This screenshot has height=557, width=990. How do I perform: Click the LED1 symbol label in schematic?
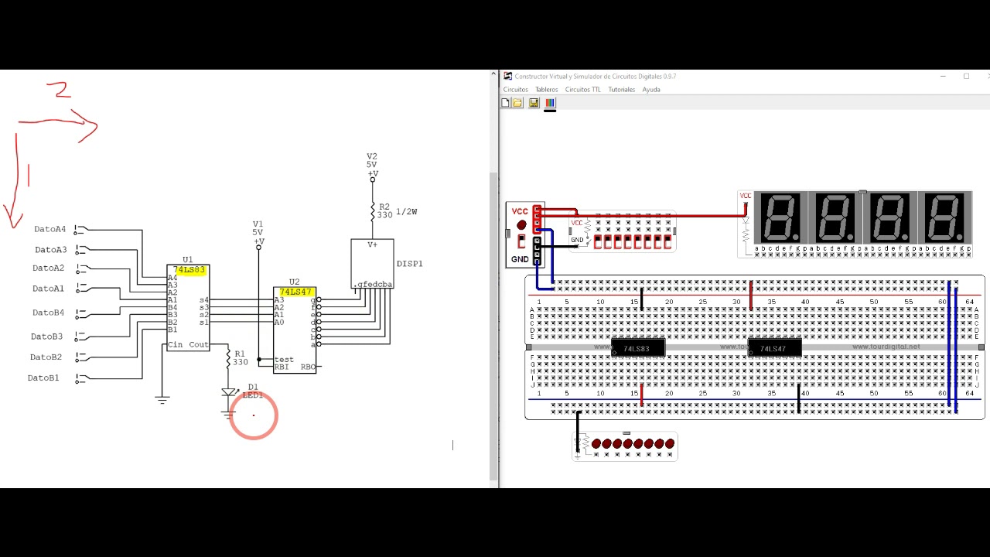253,395
